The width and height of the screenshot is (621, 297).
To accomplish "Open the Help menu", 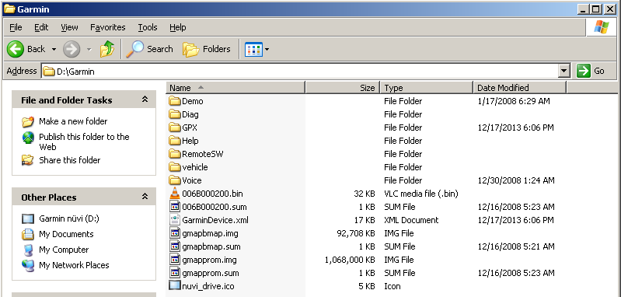I will [178, 27].
